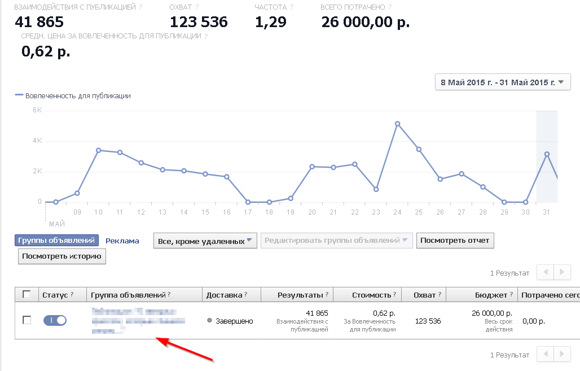
Task: Toggle the ad set status switch
Action: point(55,320)
